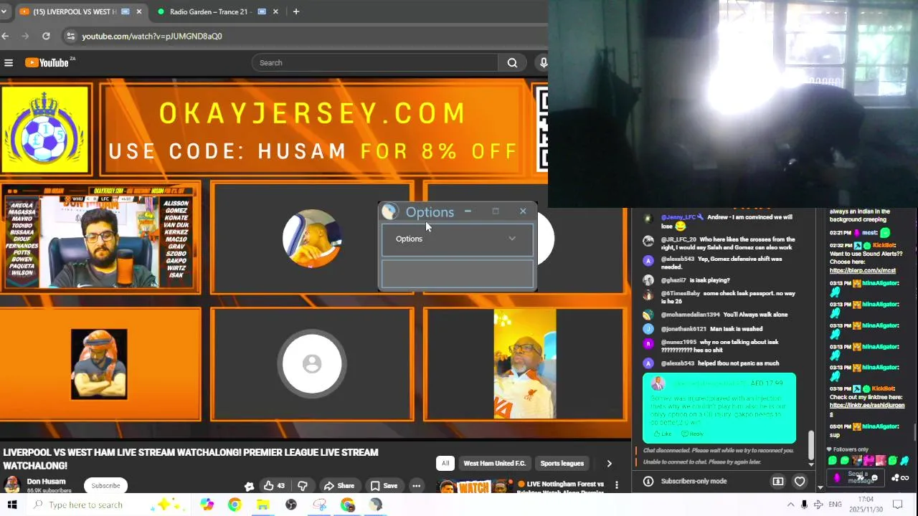Click the YouTube search magnifier button
This screenshot has height=516, width=918.
(x=512, y=62)
